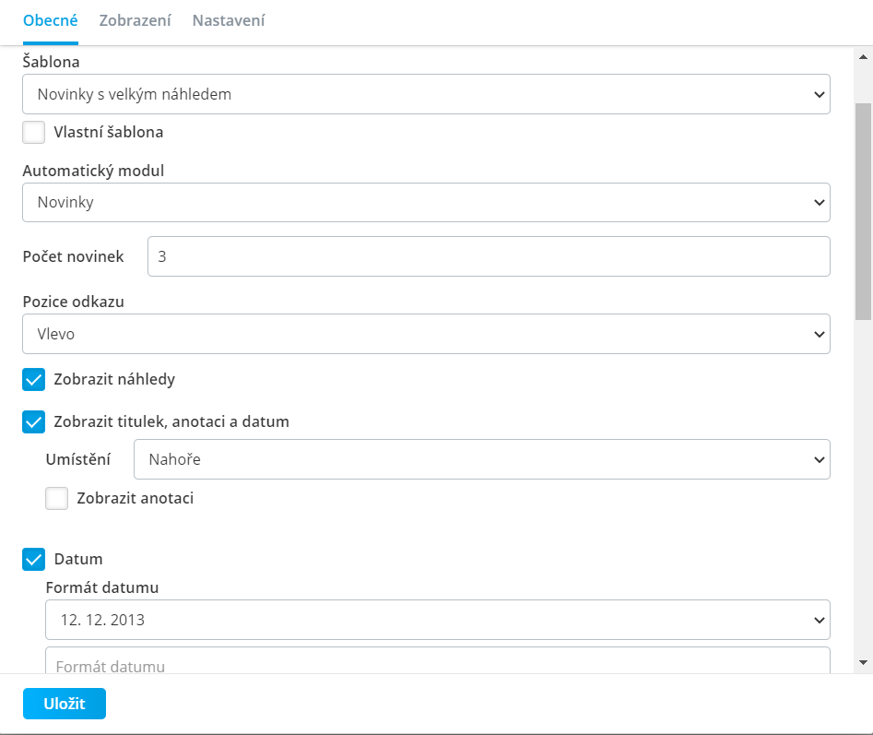Expand the Vlevo position dropdown

click(426, 334)
